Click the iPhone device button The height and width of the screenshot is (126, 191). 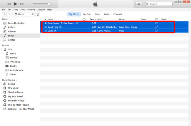[38, 14]
